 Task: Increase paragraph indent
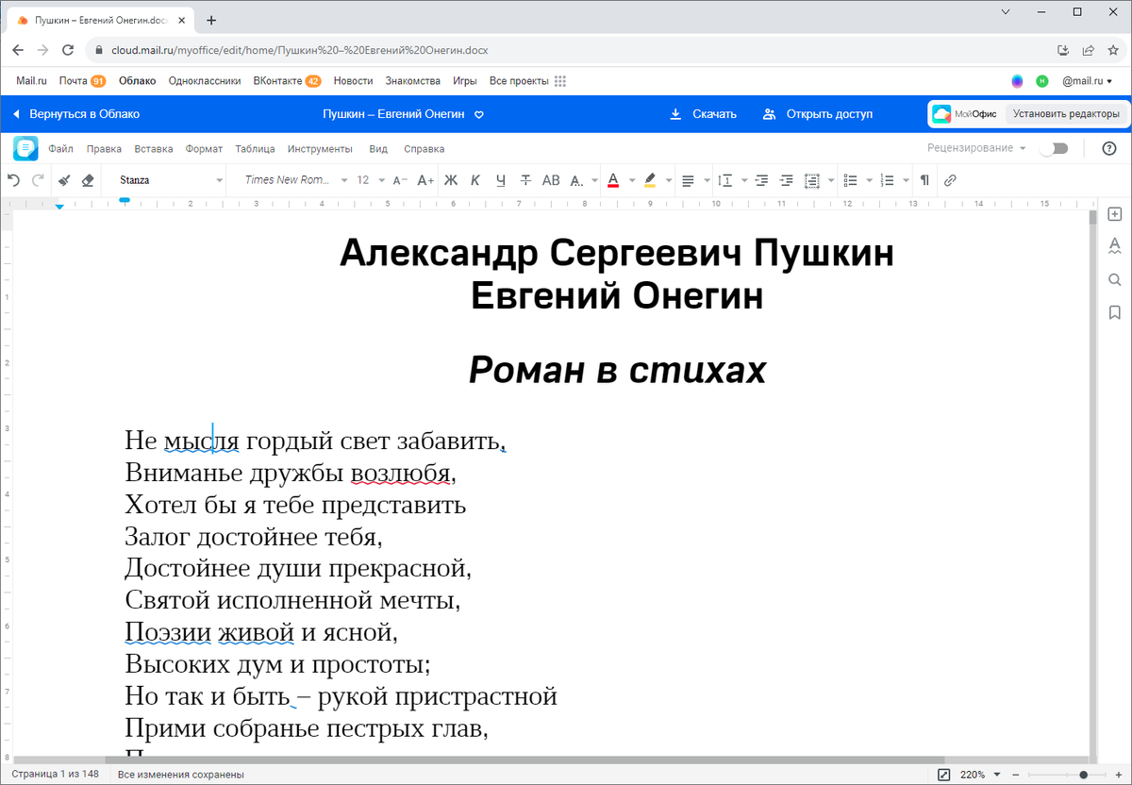click(x=787, y=179)
